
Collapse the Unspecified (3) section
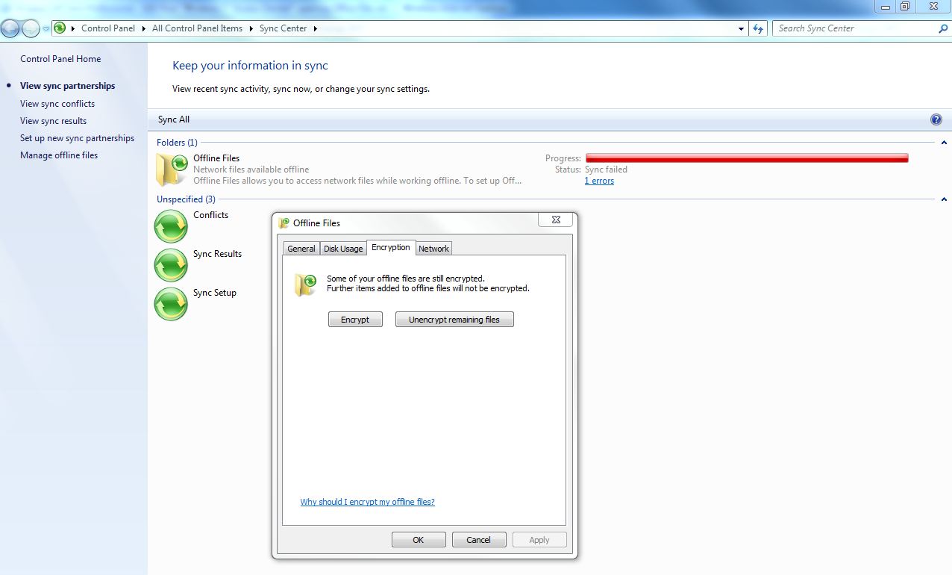pos(944,199)
